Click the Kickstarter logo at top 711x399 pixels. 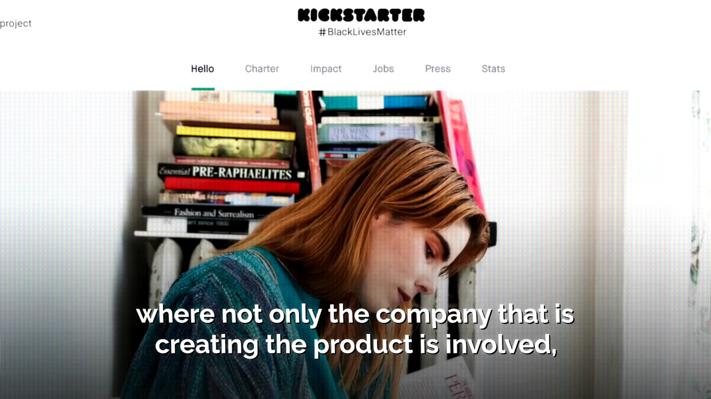point(361,15)
